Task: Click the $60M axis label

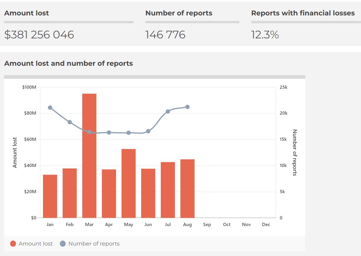Action: [x=30, y=139]
